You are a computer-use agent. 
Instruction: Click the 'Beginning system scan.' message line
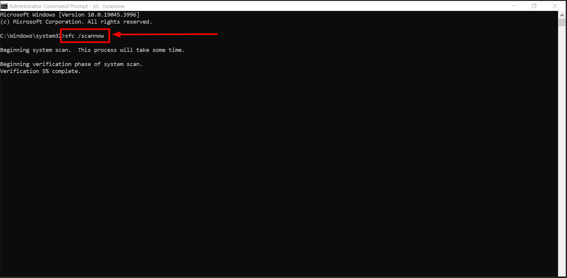click(93, 50)
